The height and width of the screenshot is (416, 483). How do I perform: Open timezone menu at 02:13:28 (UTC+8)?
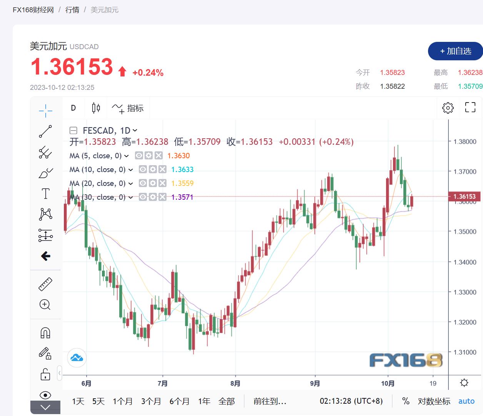(x=351, y=401)
